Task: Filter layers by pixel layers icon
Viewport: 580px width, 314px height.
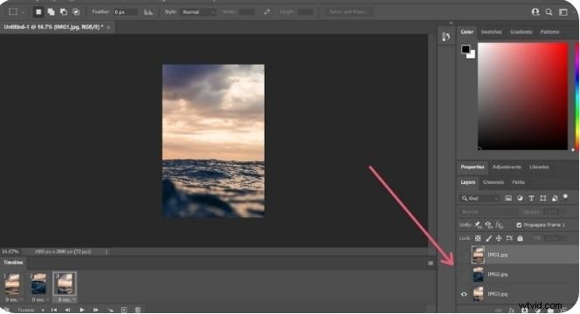Action: point(508,198)
